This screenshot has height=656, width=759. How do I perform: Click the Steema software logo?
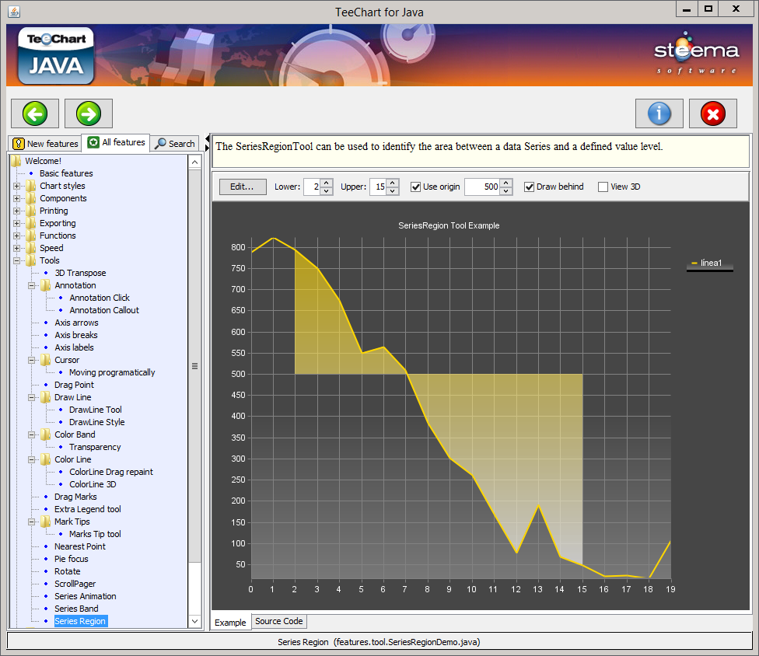click(696, 53)
